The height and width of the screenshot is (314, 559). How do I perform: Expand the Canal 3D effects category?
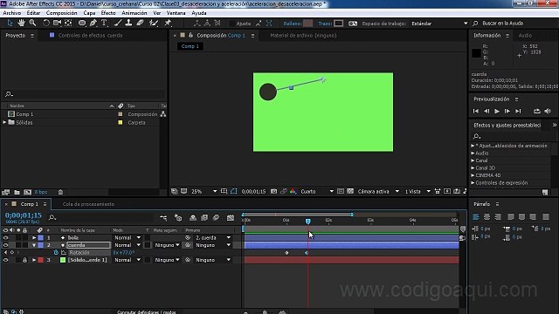click(x=473, y=167)
